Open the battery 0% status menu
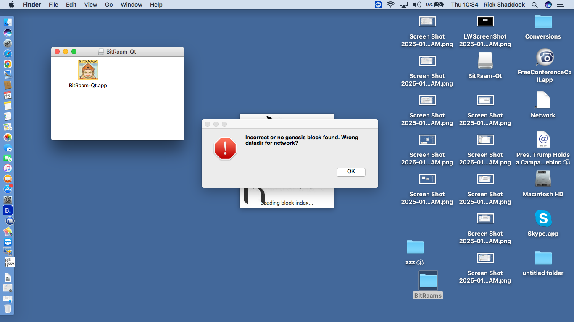 click(434, 5)
